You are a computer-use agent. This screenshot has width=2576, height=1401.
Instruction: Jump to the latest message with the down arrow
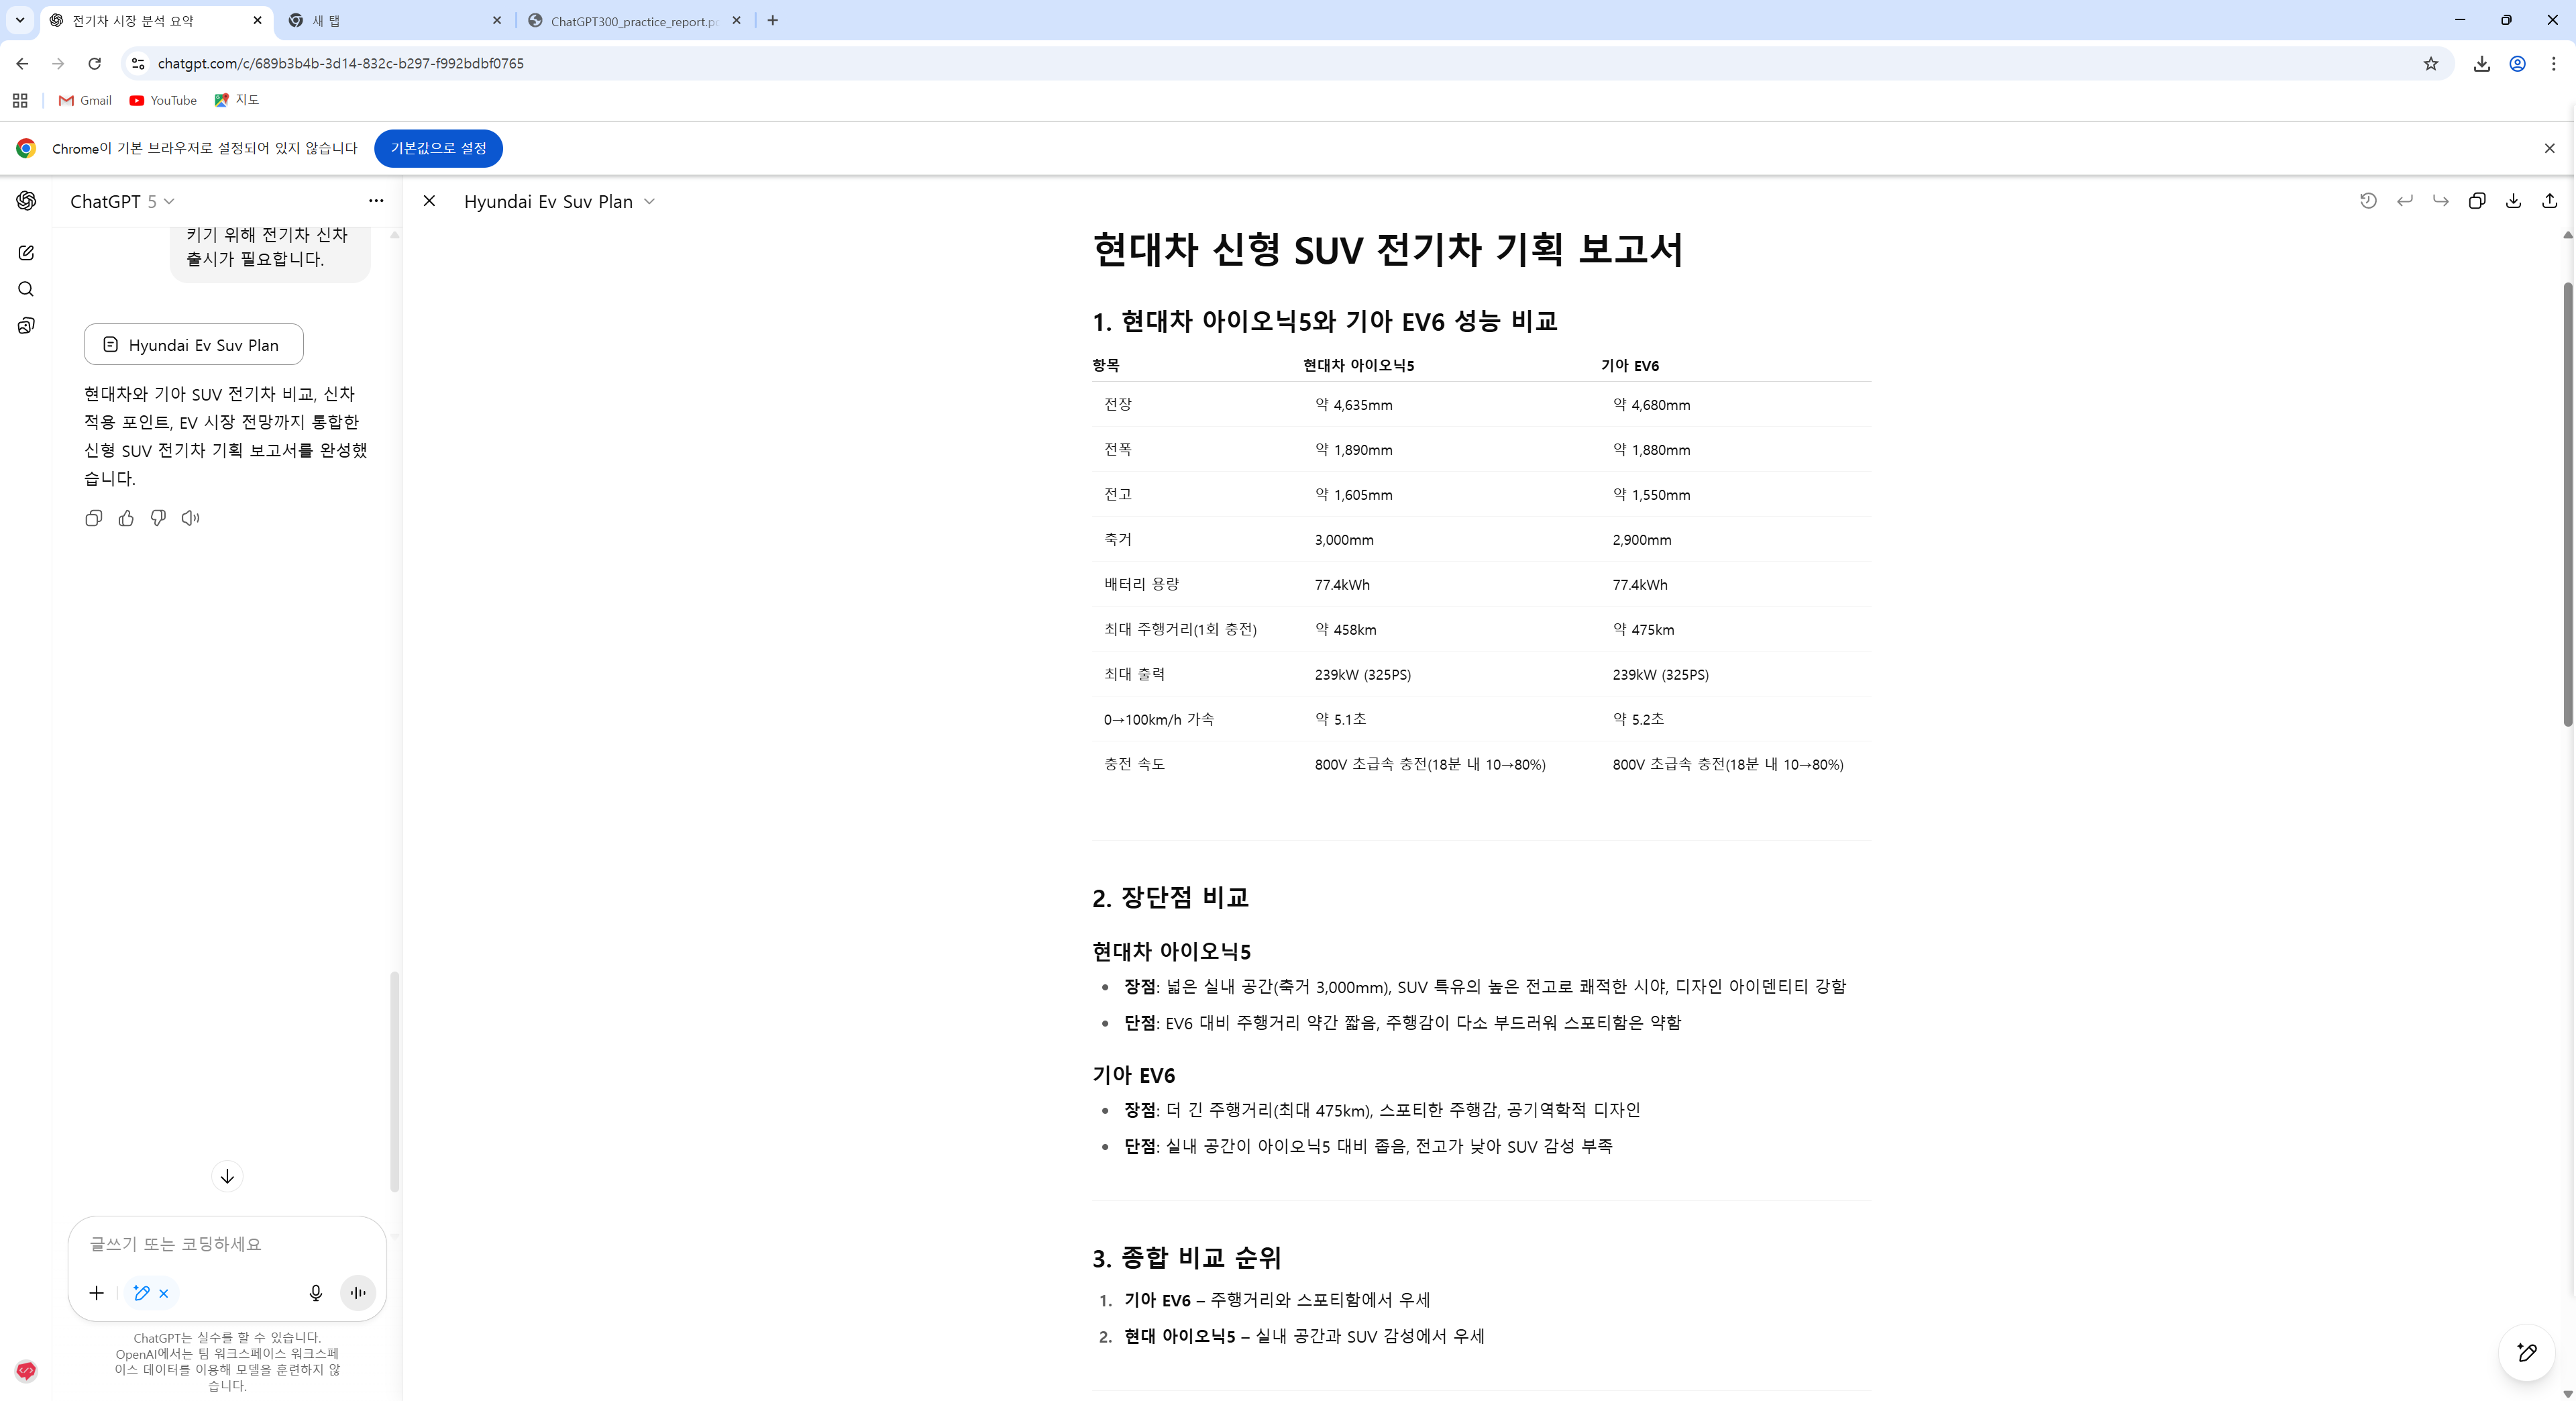click(227, 1176)
